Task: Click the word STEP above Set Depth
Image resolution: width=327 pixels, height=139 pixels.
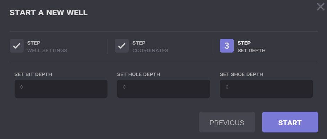Action: pyautogui.click(x=244, y=43)
